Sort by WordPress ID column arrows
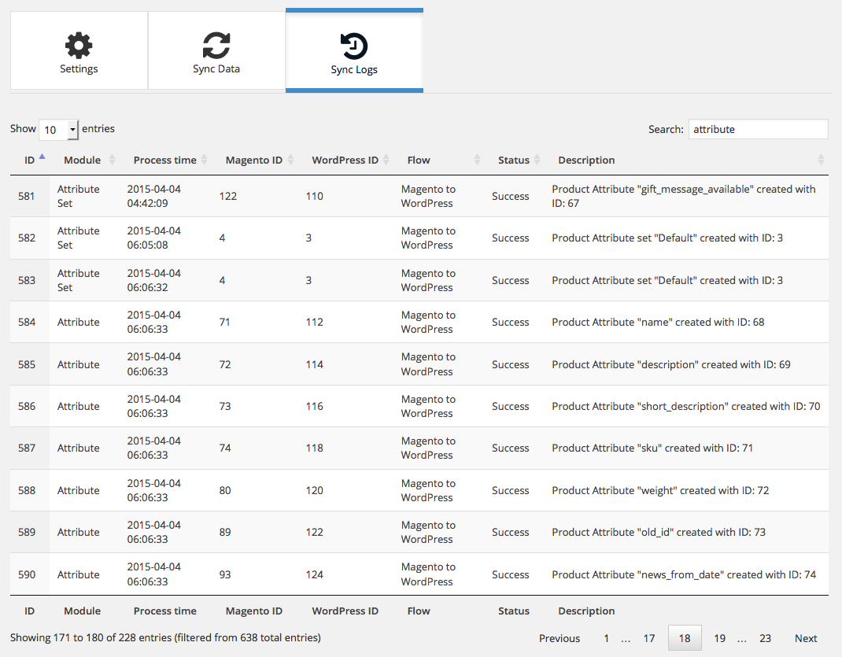This screenshot has width=842, height=657. 386,160
